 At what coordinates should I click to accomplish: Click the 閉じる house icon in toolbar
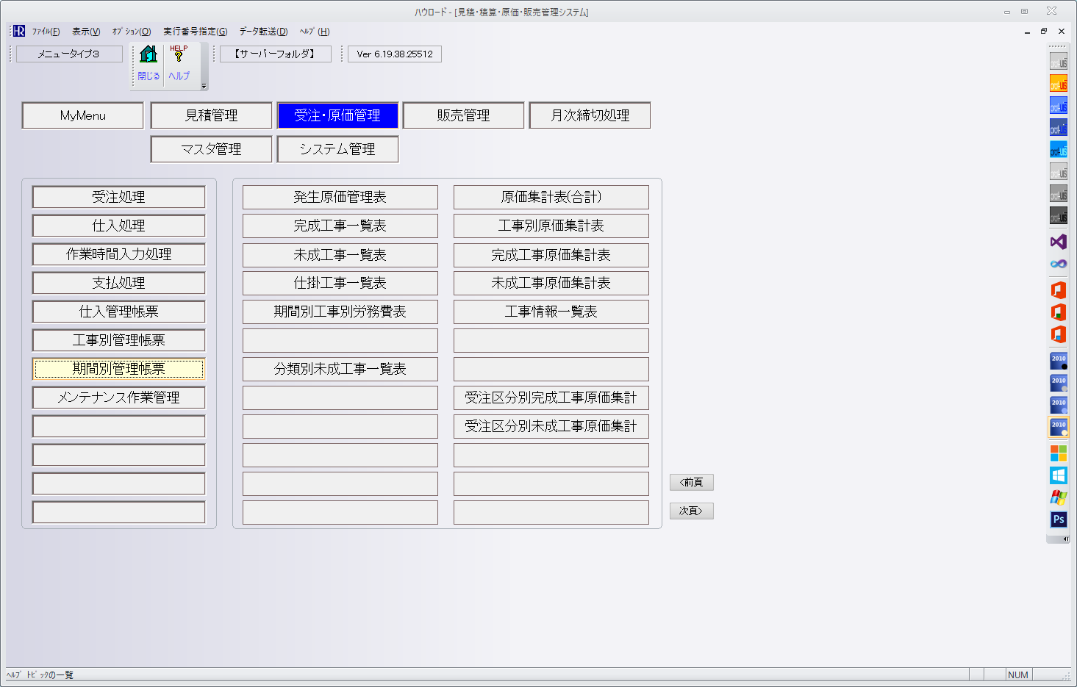149,56
